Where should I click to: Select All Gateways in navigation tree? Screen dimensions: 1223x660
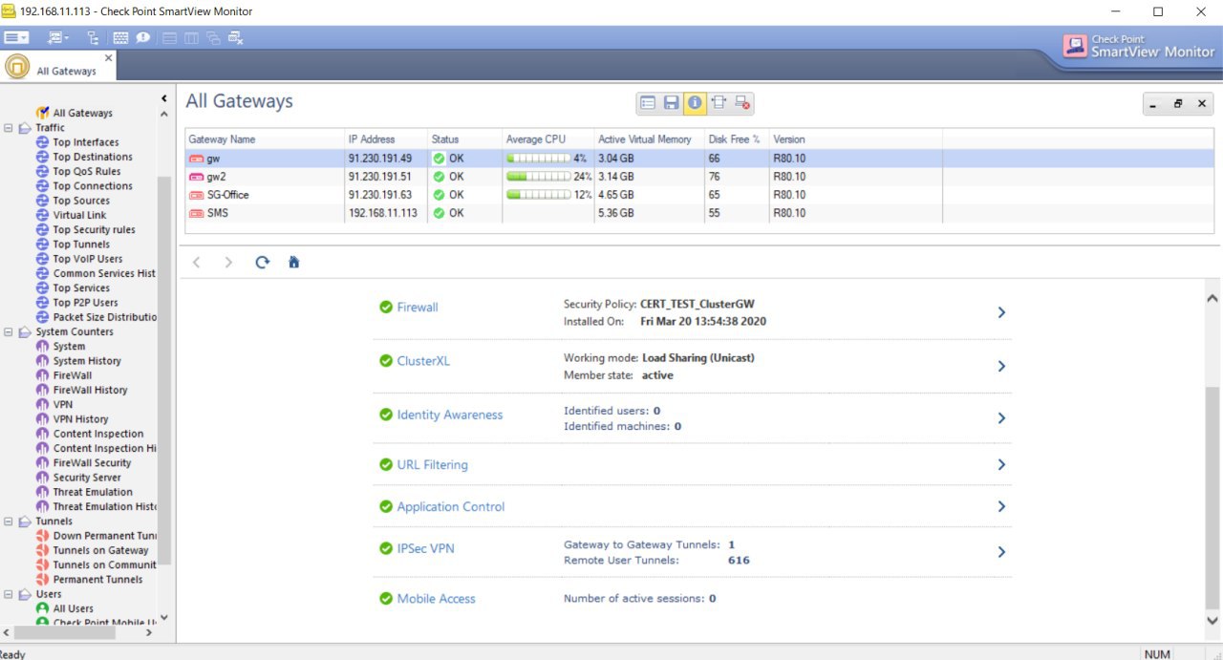(x=82, y=113)
